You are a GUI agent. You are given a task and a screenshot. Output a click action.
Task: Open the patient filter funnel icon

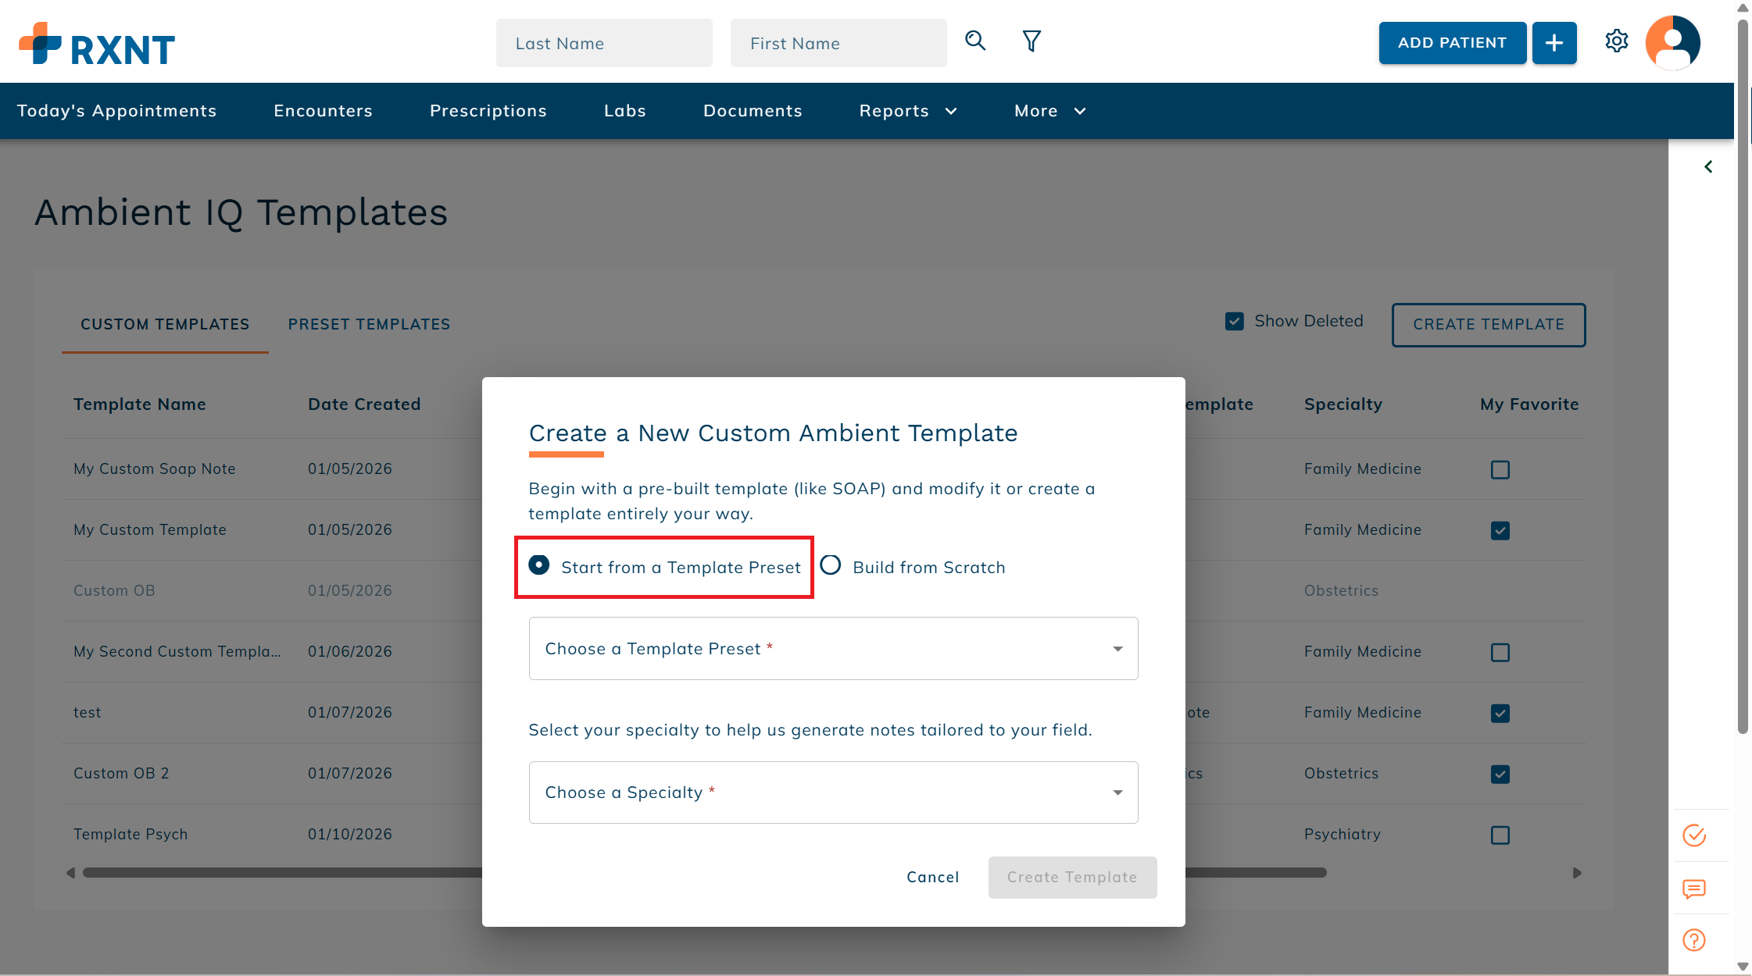1032,41
